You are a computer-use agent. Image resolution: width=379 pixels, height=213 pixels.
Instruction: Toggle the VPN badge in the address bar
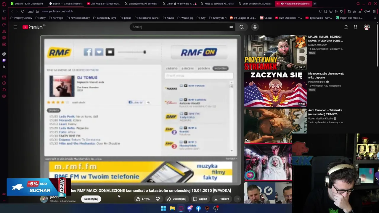(30, 11)
